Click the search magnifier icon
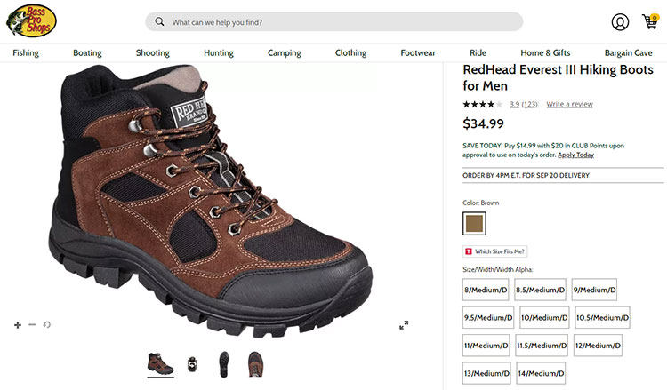The width and height of the screenshot is (667, 390). [159, 22]
